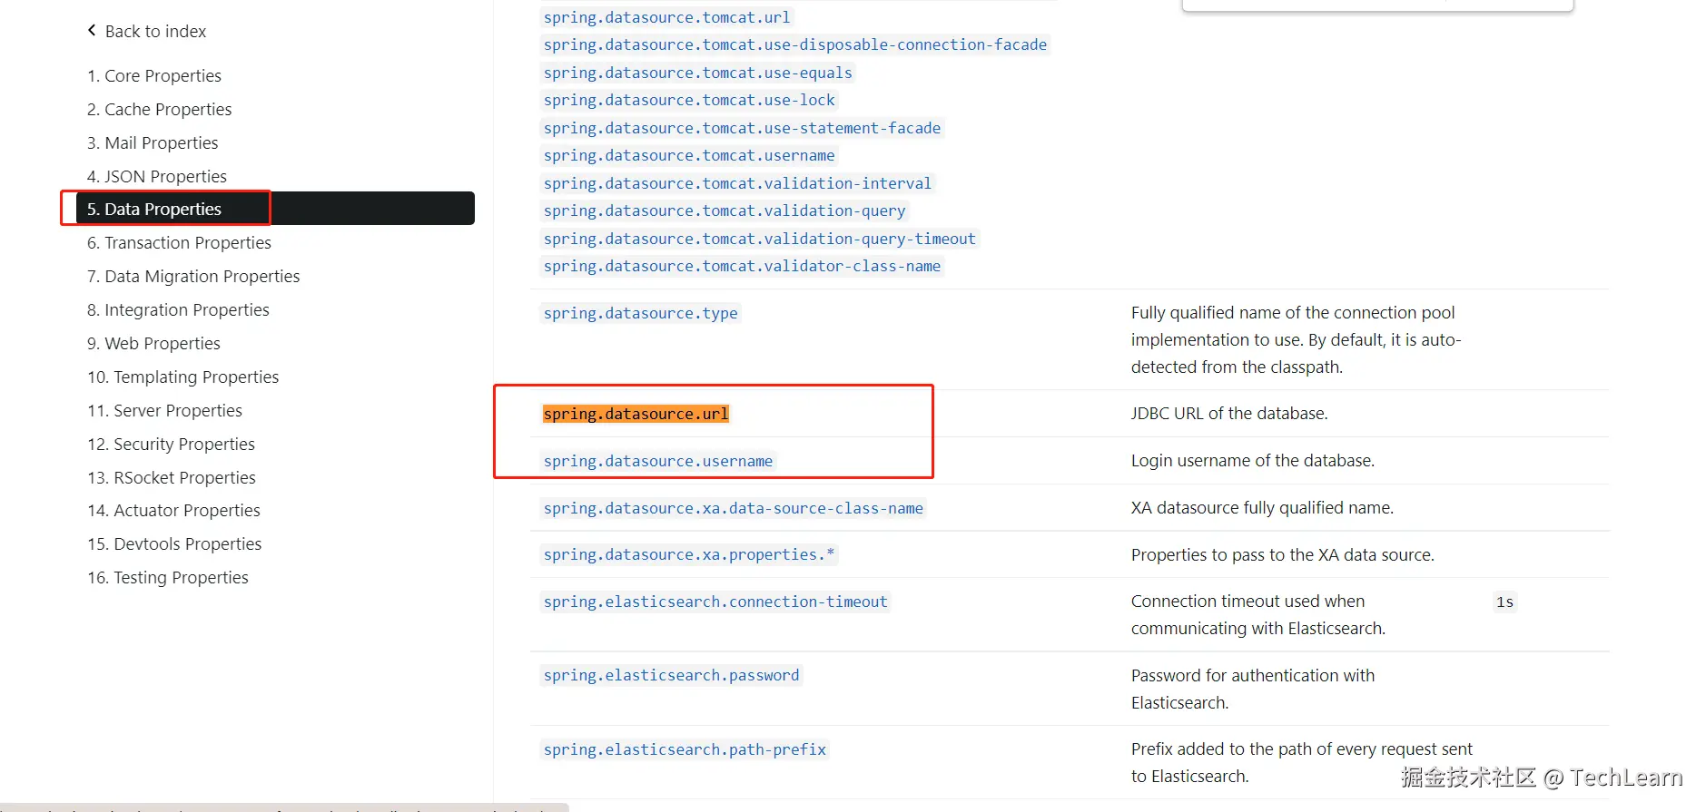Image resolution: width=1706 pixels, height=812 pixels.
Task: Open JSON Properties section
Action: pos(157,176)
